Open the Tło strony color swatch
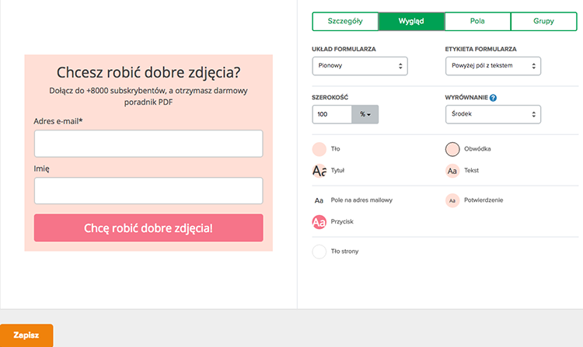The image size is (583, 347). (x=319, y=252)
